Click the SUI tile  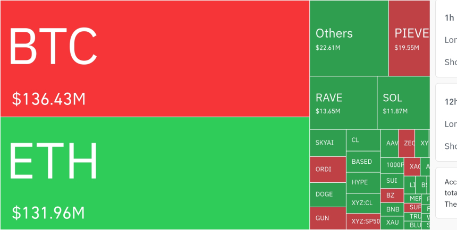[392, 181]
